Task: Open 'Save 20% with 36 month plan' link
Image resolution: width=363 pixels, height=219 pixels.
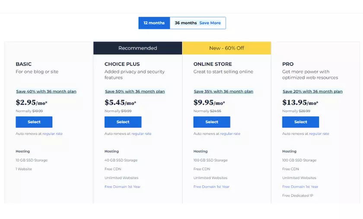Action: tap(312, 91)
